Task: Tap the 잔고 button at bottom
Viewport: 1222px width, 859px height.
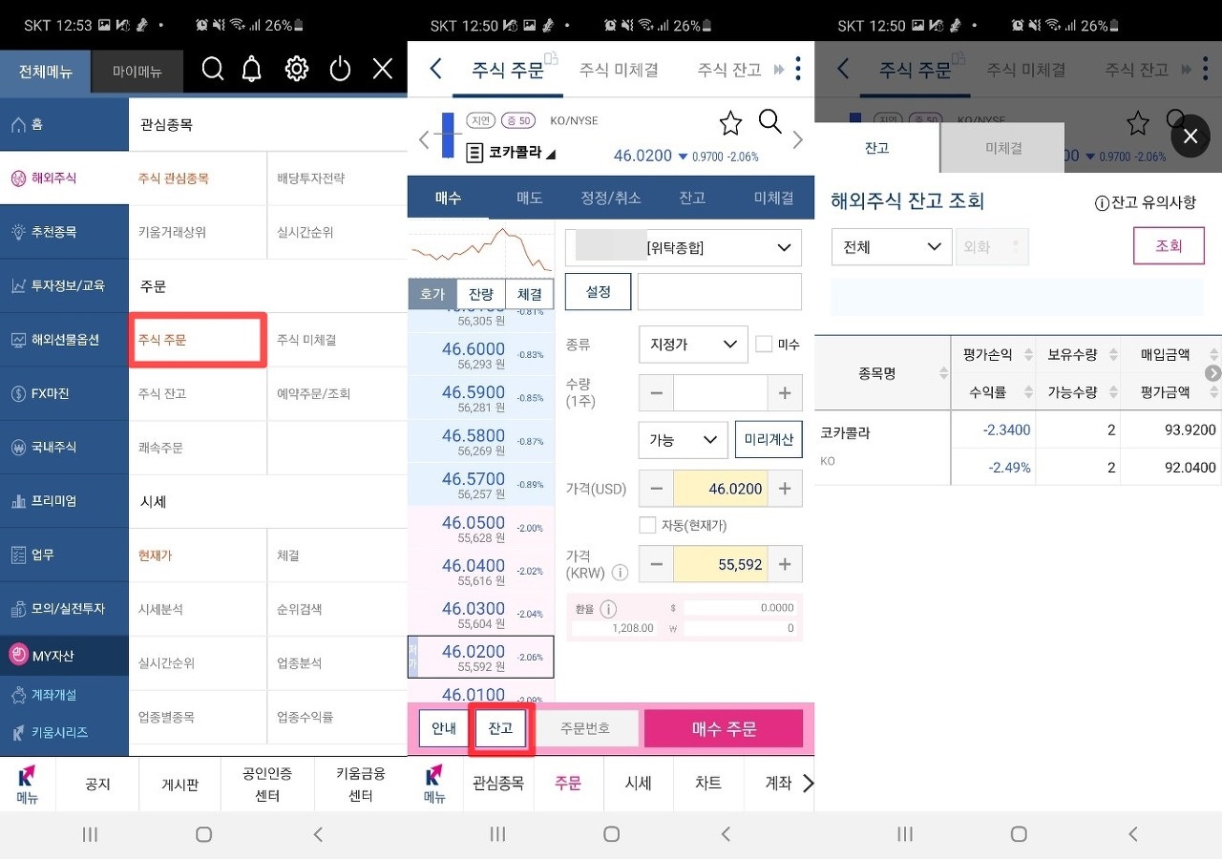Action: pos(501,728)
